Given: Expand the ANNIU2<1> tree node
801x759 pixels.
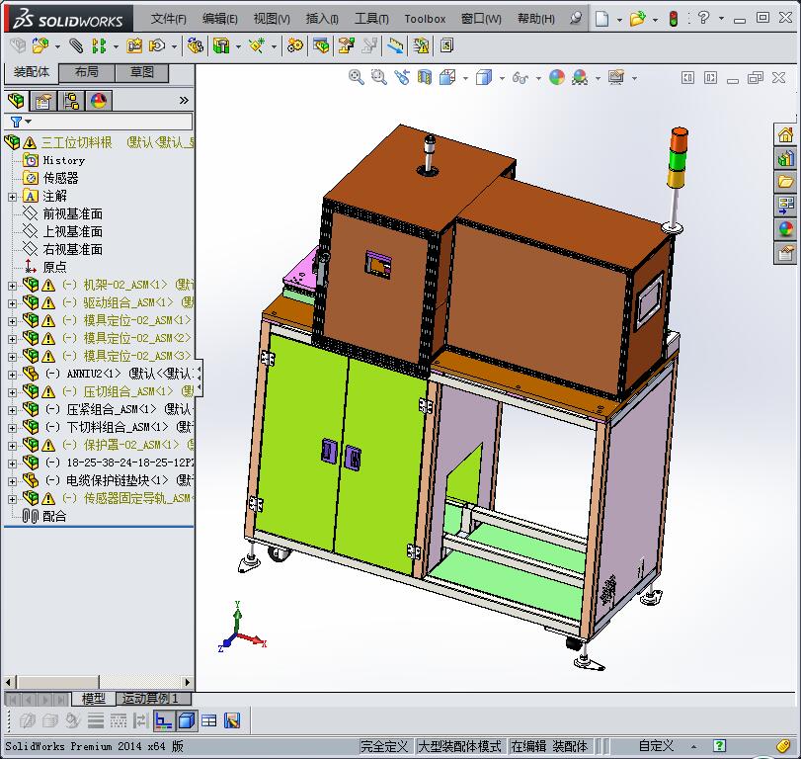Looking at the screenshot, I should click(x=12, y=375).
